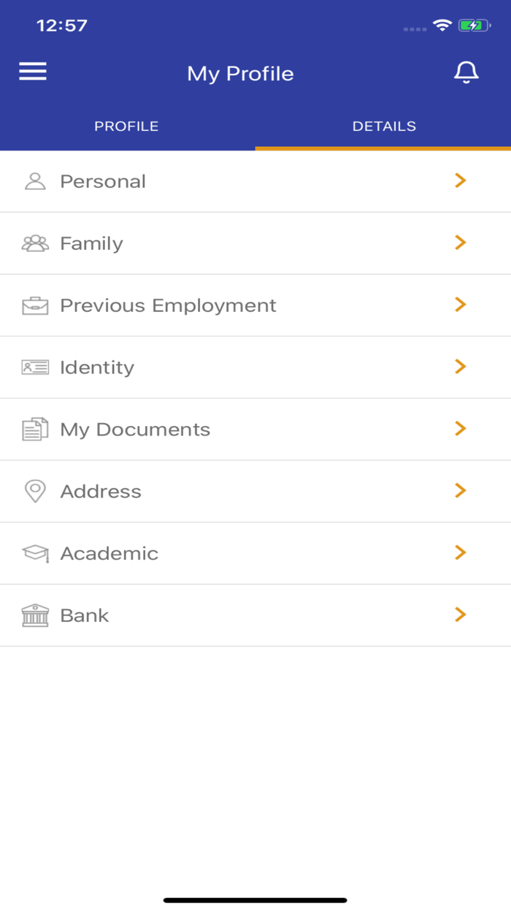Expand Identity section chevron arrow
This screenshot has height=909, width=511.
pyautogui.click(x=460, y=367)
